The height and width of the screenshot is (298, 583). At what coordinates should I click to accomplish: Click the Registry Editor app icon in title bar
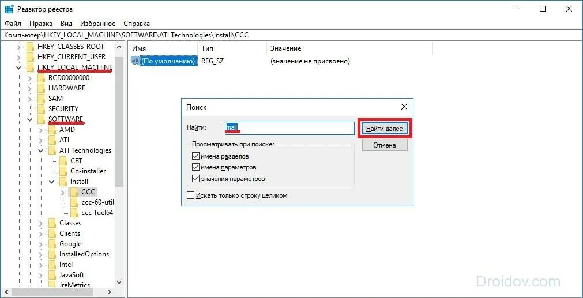9,9
